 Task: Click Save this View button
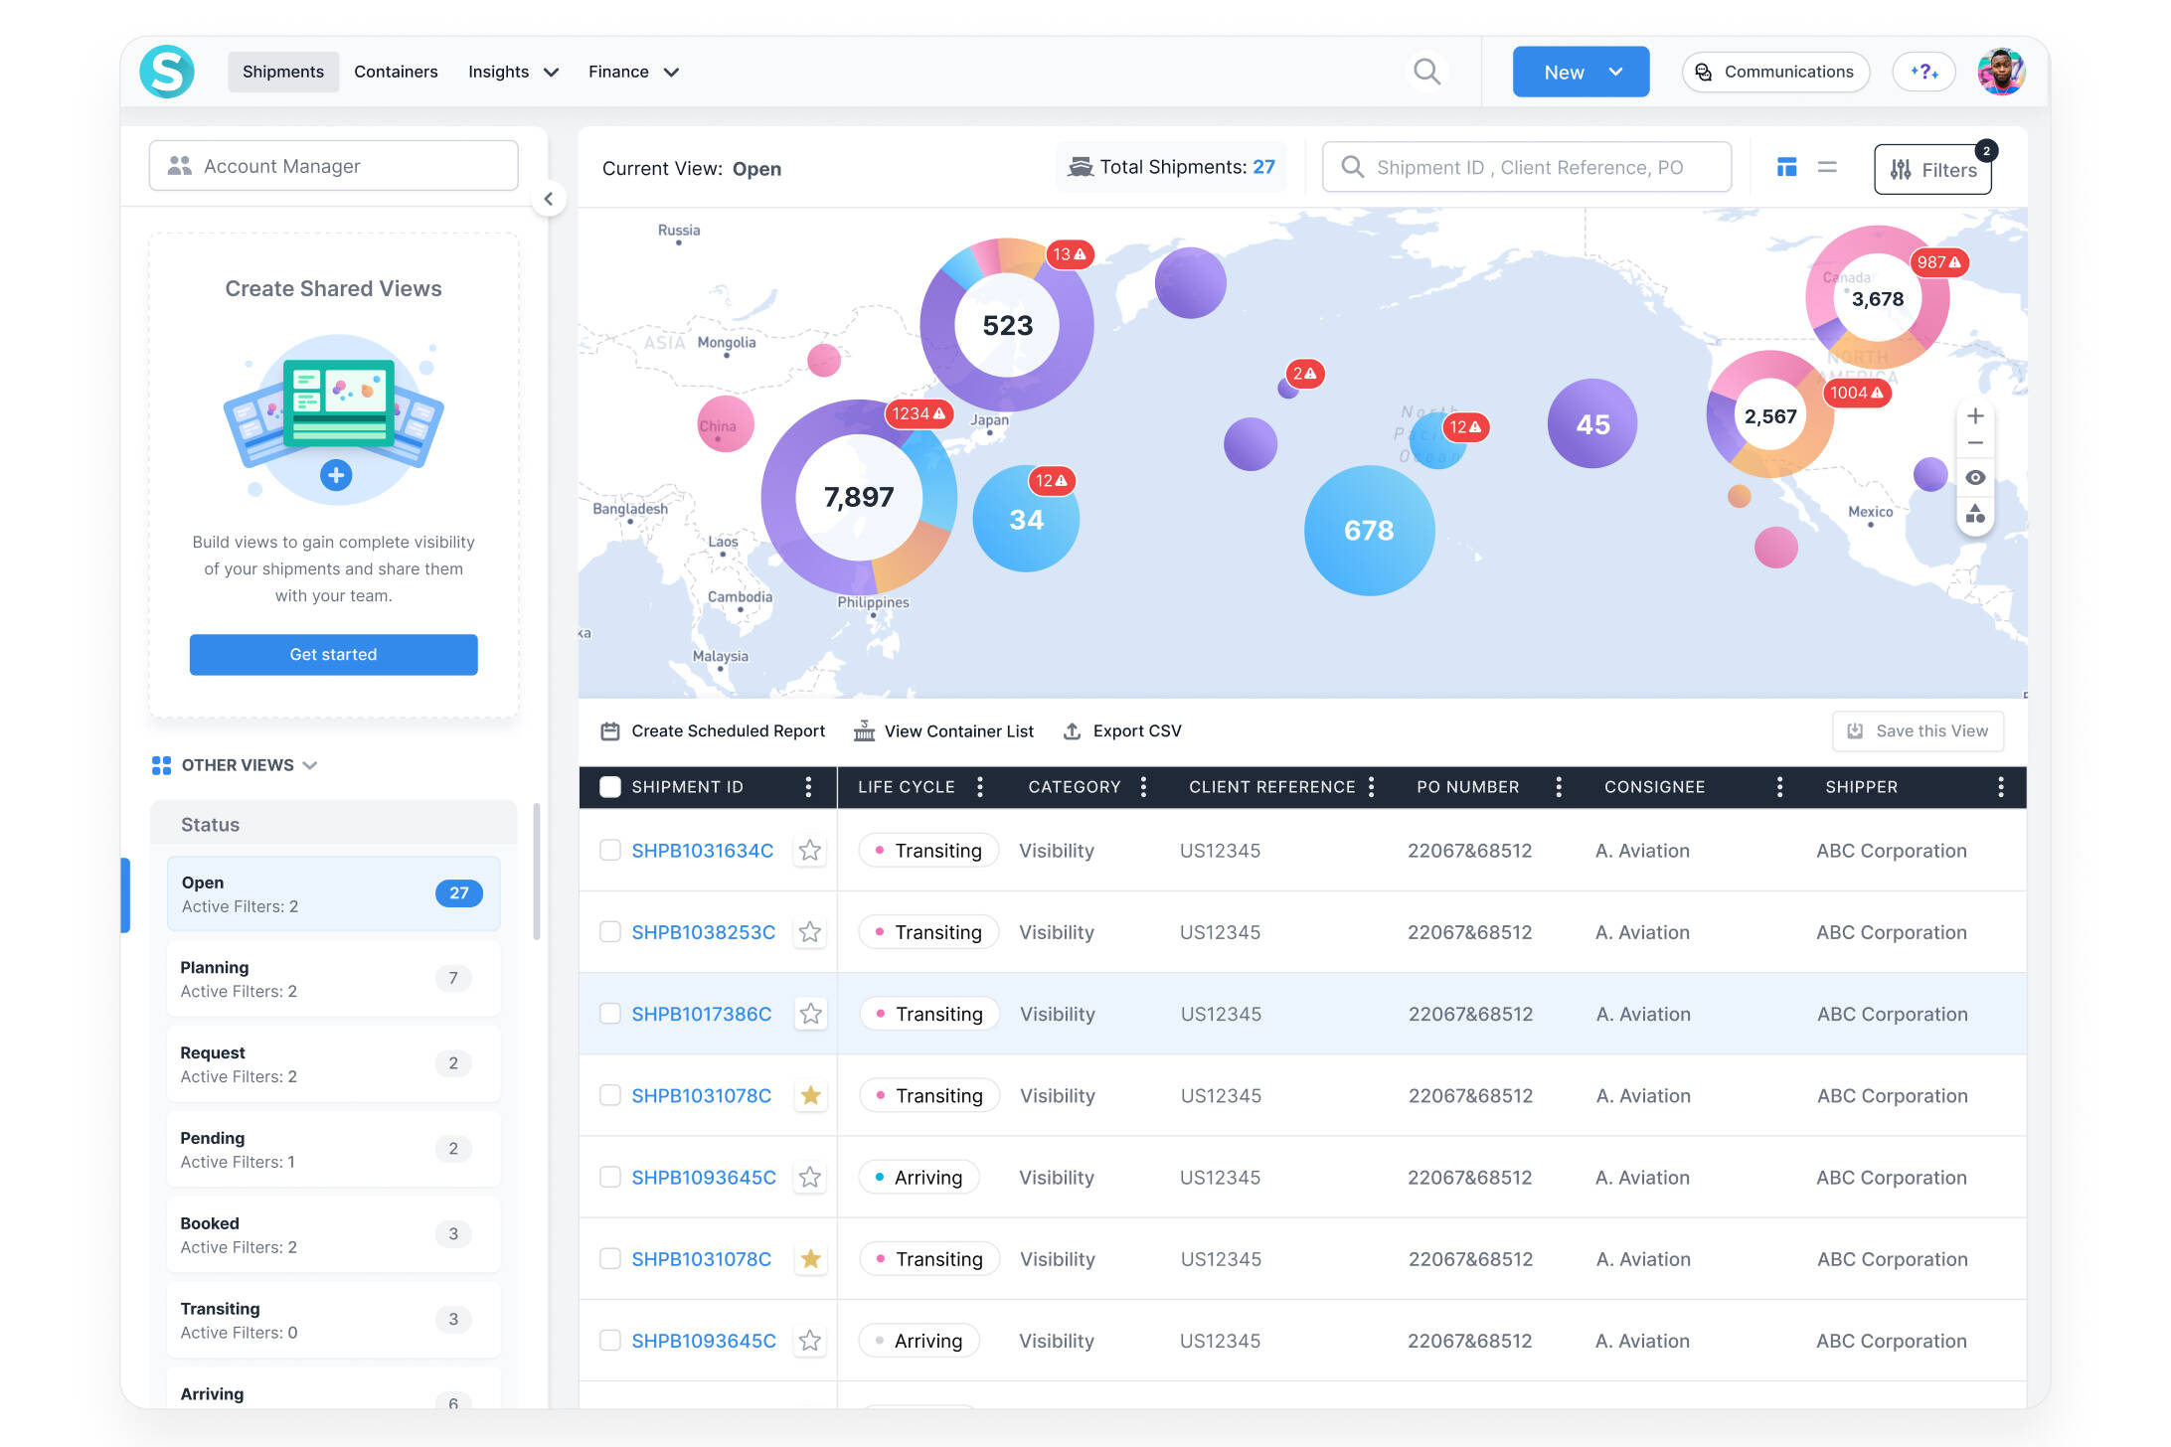[1918, 731]
